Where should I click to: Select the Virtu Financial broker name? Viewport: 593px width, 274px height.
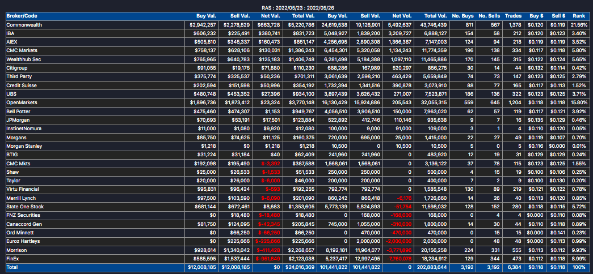[23, 189]
